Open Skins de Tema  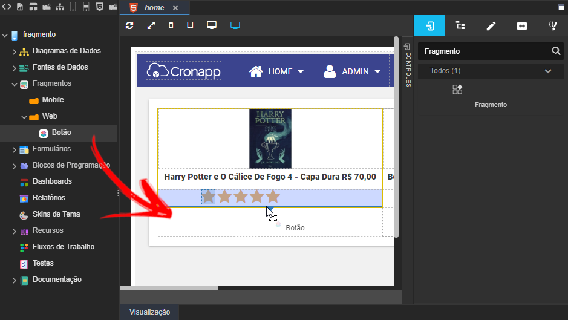coord(56,214)
